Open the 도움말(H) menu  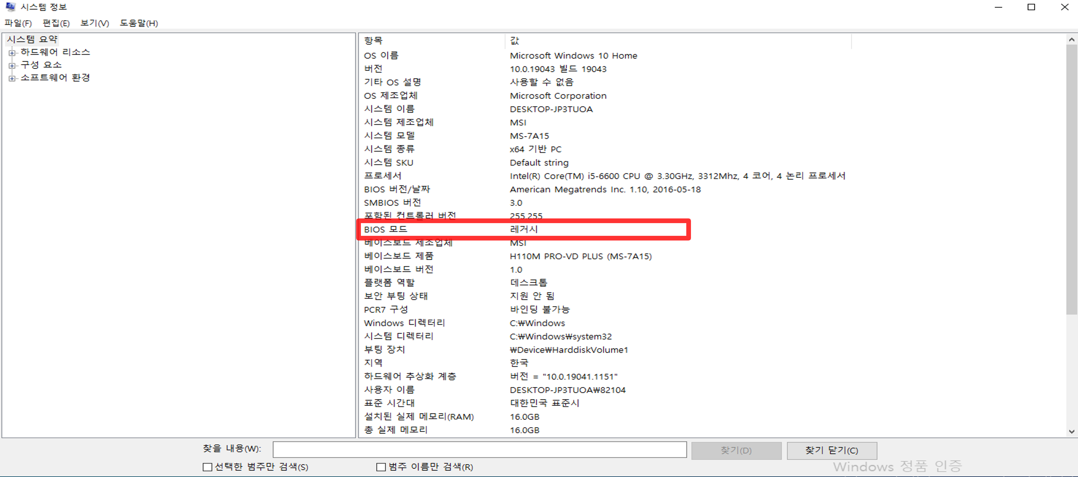coord(138,23)
